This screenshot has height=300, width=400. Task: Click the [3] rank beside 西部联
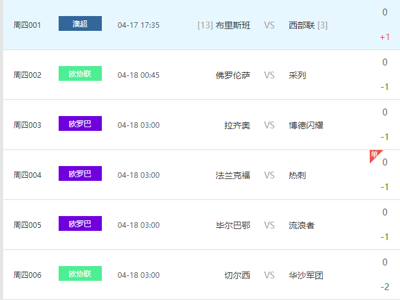322,25
